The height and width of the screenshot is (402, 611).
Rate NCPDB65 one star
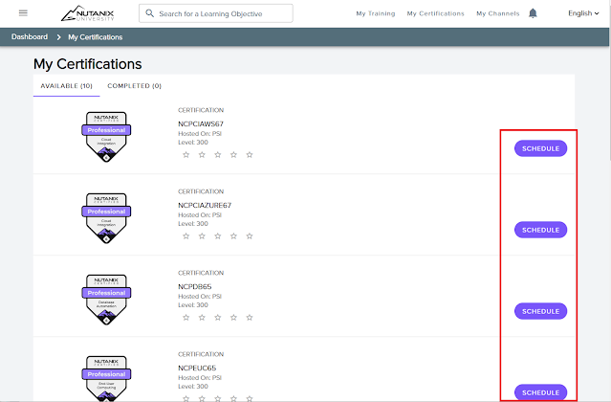point(185,318)
